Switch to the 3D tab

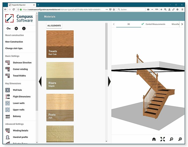coord(129,24)
